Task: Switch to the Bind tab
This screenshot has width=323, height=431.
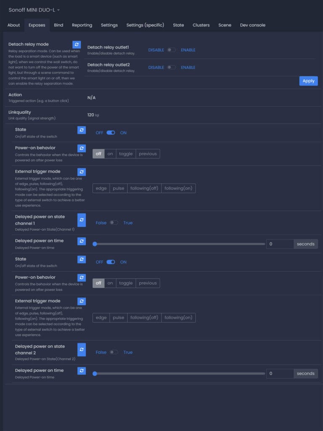Action: 58,25
